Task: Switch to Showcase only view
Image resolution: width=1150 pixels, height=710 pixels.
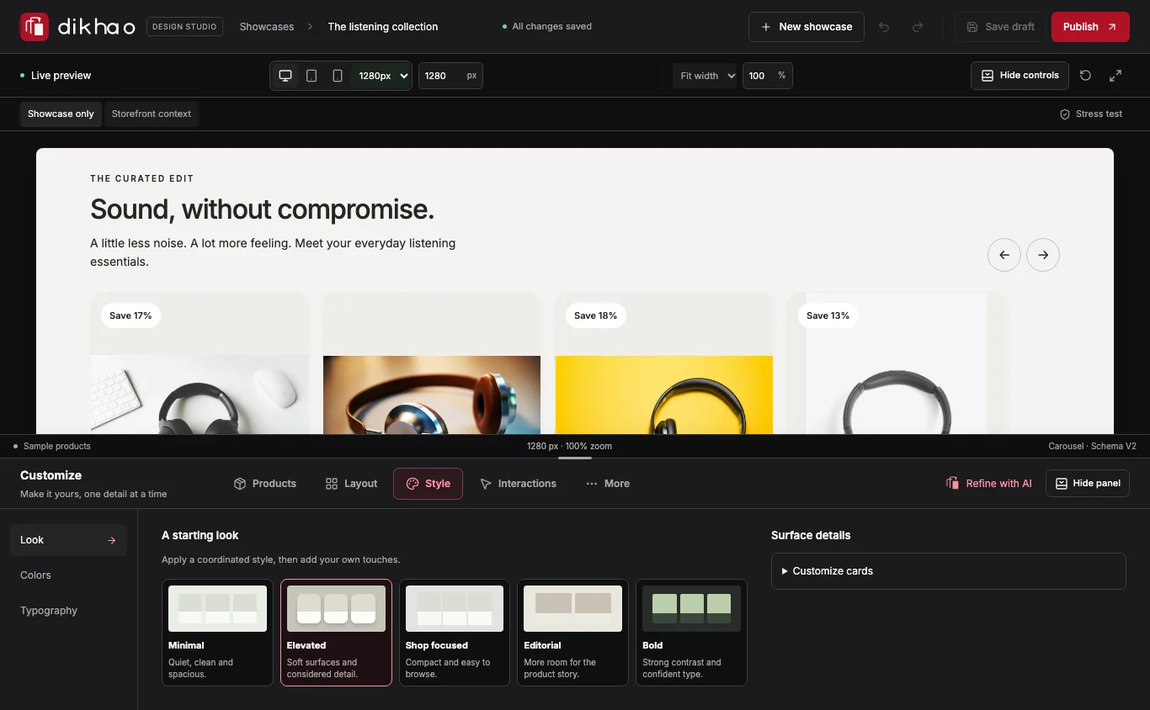Action: click(61, 114)
